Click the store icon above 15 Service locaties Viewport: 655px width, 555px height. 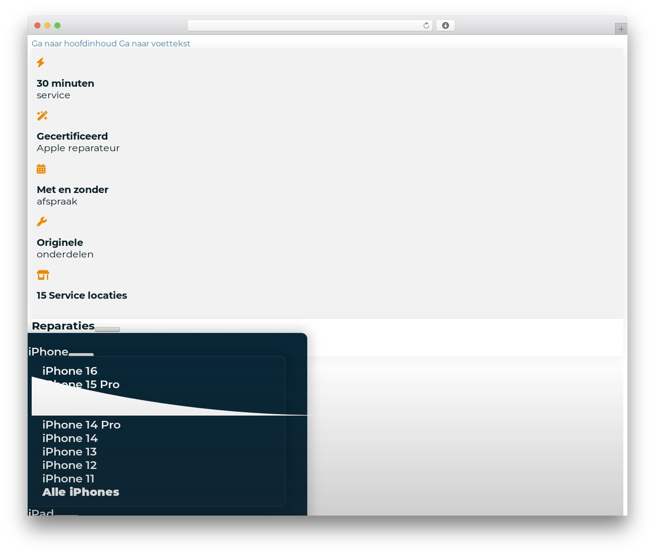coord(43,275)
